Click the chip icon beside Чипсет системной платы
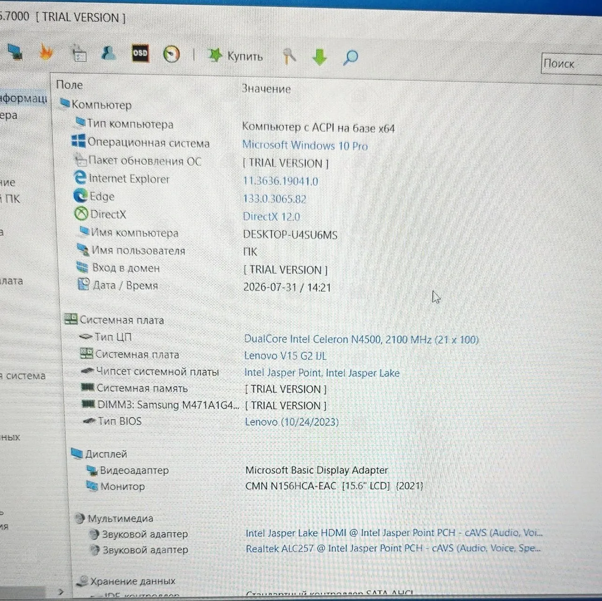Image resolution: width=602 pixels, height=601 pixels. pos(88,371)
